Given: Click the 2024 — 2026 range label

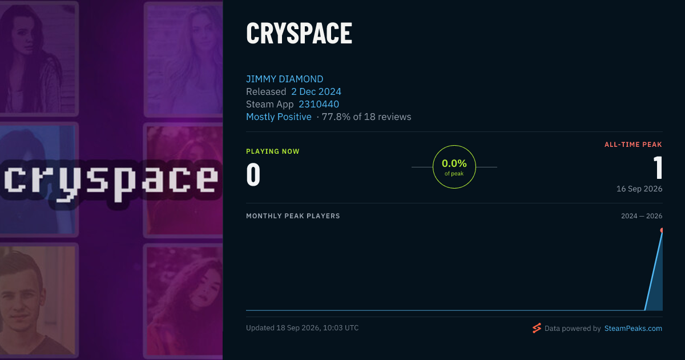Looking at the screenshot, I should [x=642, y=216].
